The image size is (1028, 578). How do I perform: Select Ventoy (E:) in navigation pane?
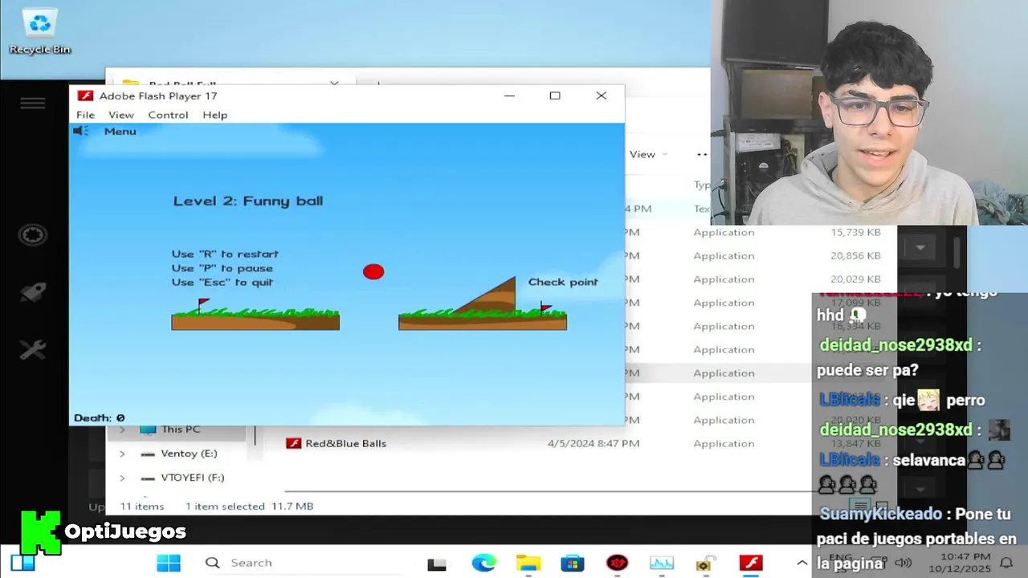[x=189, y=454]
